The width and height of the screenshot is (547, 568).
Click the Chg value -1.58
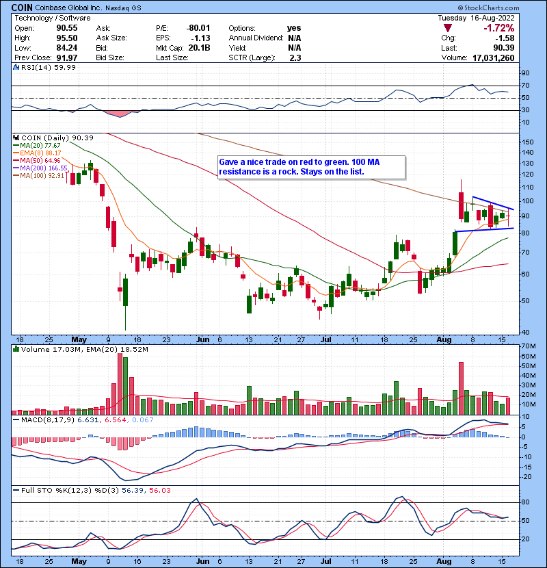505,38
